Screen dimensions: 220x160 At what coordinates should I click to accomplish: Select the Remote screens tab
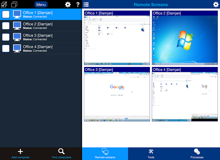pyautogui.click(x=105, y=154)
